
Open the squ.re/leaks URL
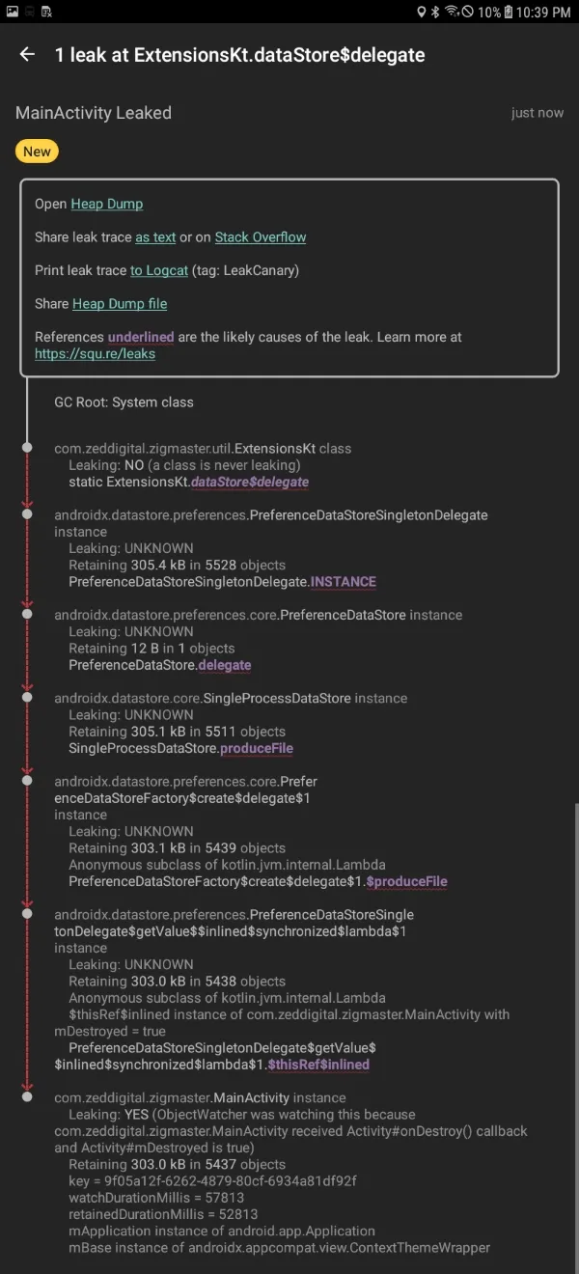coord(95,353)
